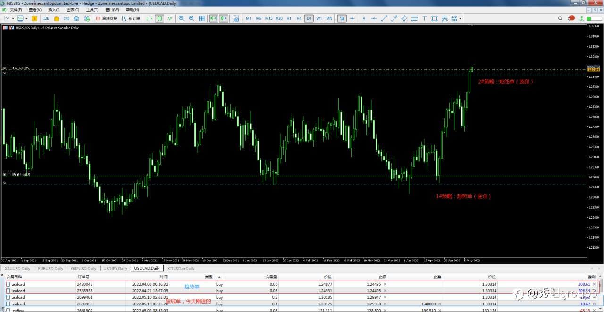This screenshot has width=604, height=312.
Task: Open the New Order (新订单) dialog
Action: pos(131,18)
